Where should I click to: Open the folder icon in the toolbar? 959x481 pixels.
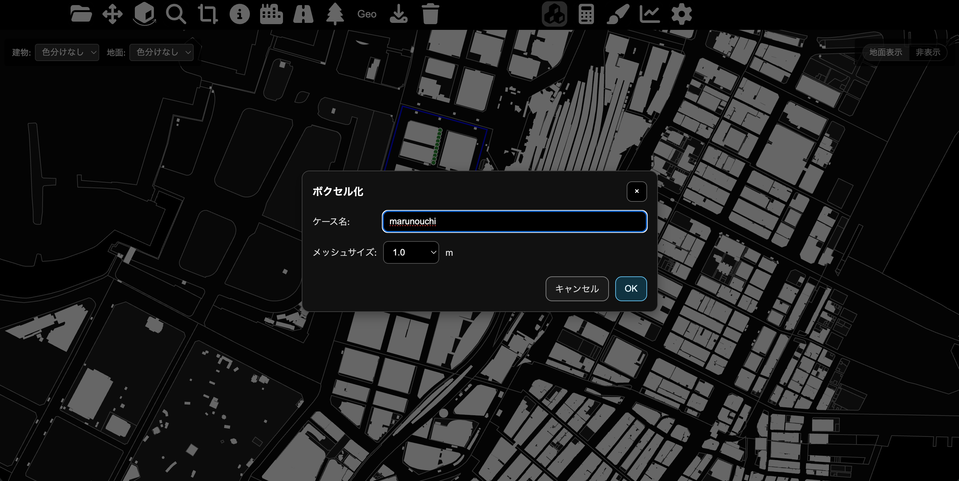coord(81,14)
